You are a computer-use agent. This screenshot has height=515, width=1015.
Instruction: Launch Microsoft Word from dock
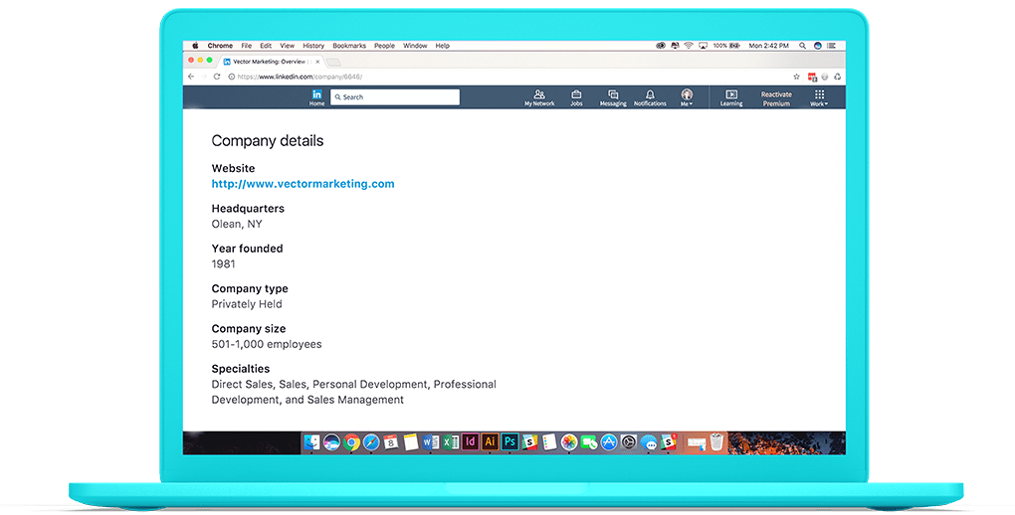(431, 441)
